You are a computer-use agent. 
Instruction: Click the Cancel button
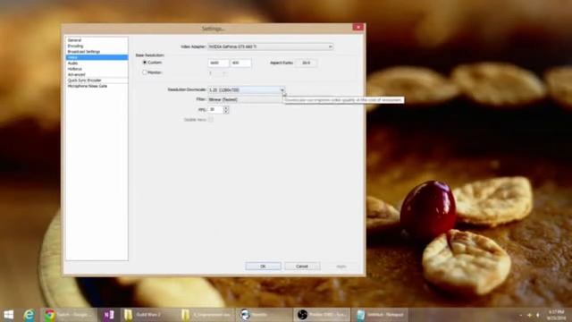302,267
